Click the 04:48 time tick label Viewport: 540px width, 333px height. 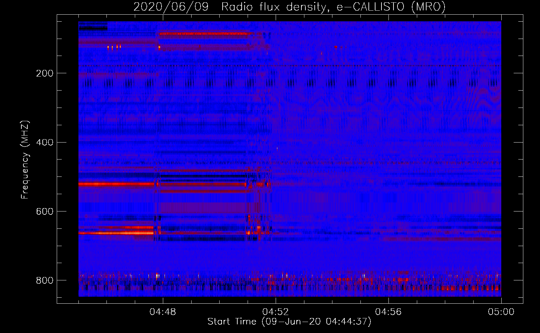(163, 312)
